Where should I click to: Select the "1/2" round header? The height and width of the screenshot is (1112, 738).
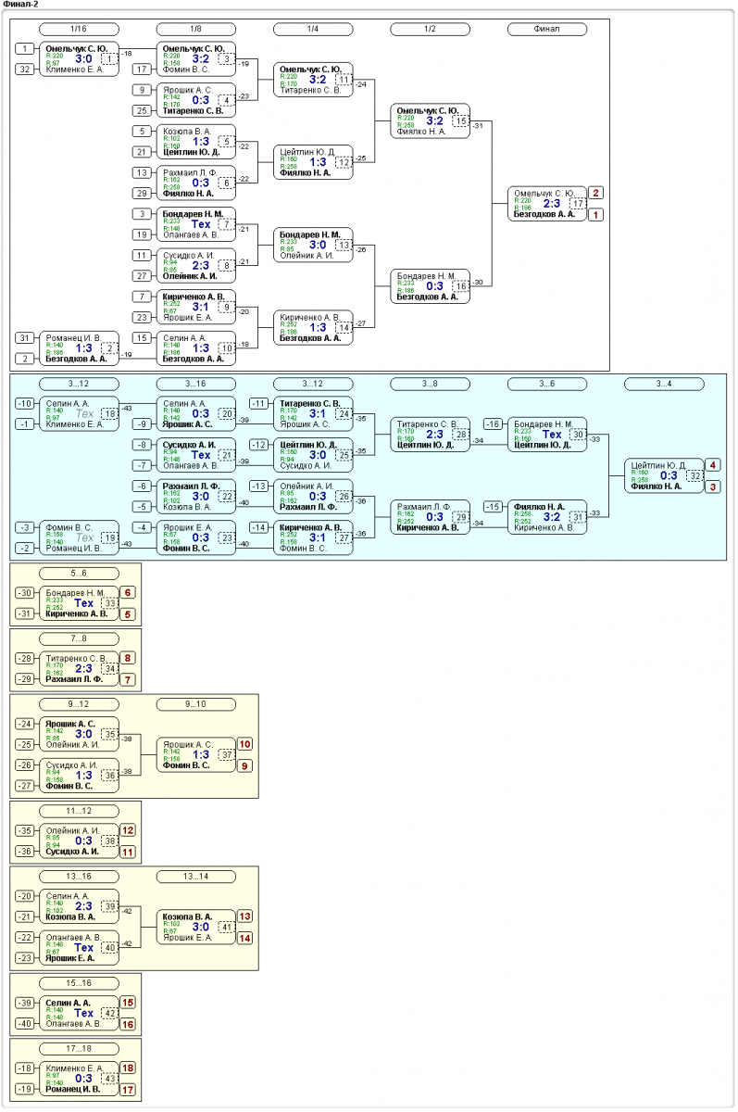coord(430,30)
